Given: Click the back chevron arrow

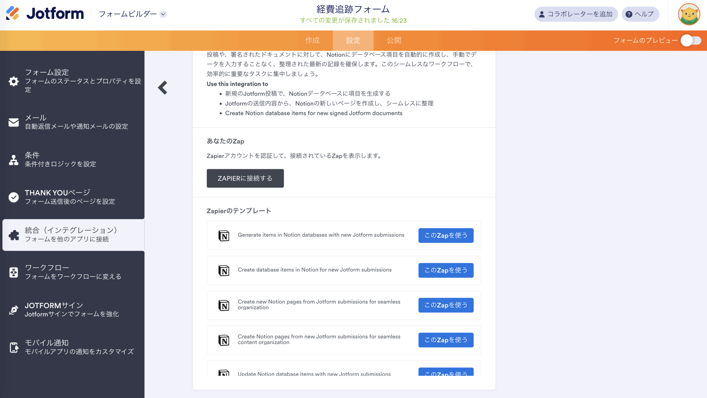Looking at the screenshot, I should point(163,88).
